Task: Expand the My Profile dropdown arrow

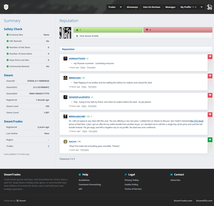Action: click(x=202, y=7)
